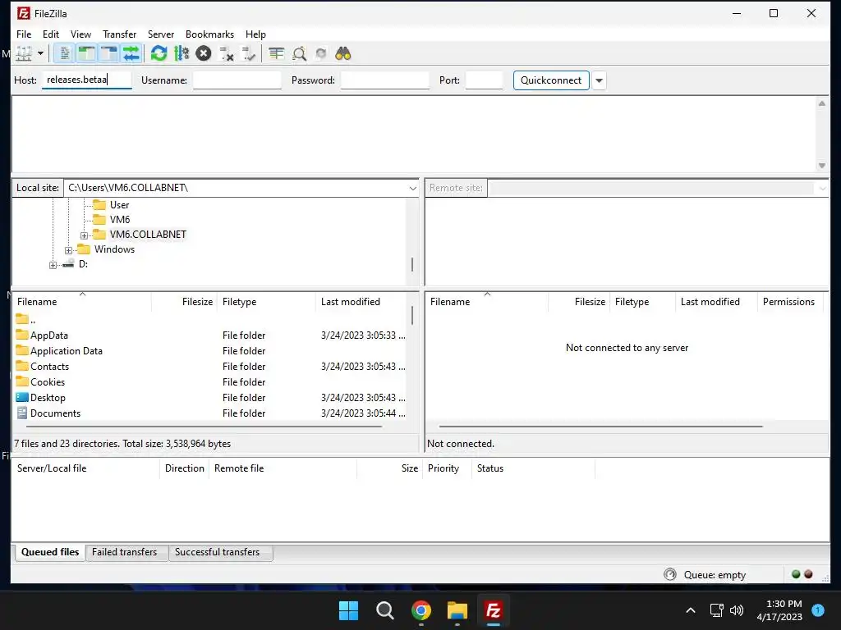
Task: Toggle synchronized browsing
Action: pos(321,53)
